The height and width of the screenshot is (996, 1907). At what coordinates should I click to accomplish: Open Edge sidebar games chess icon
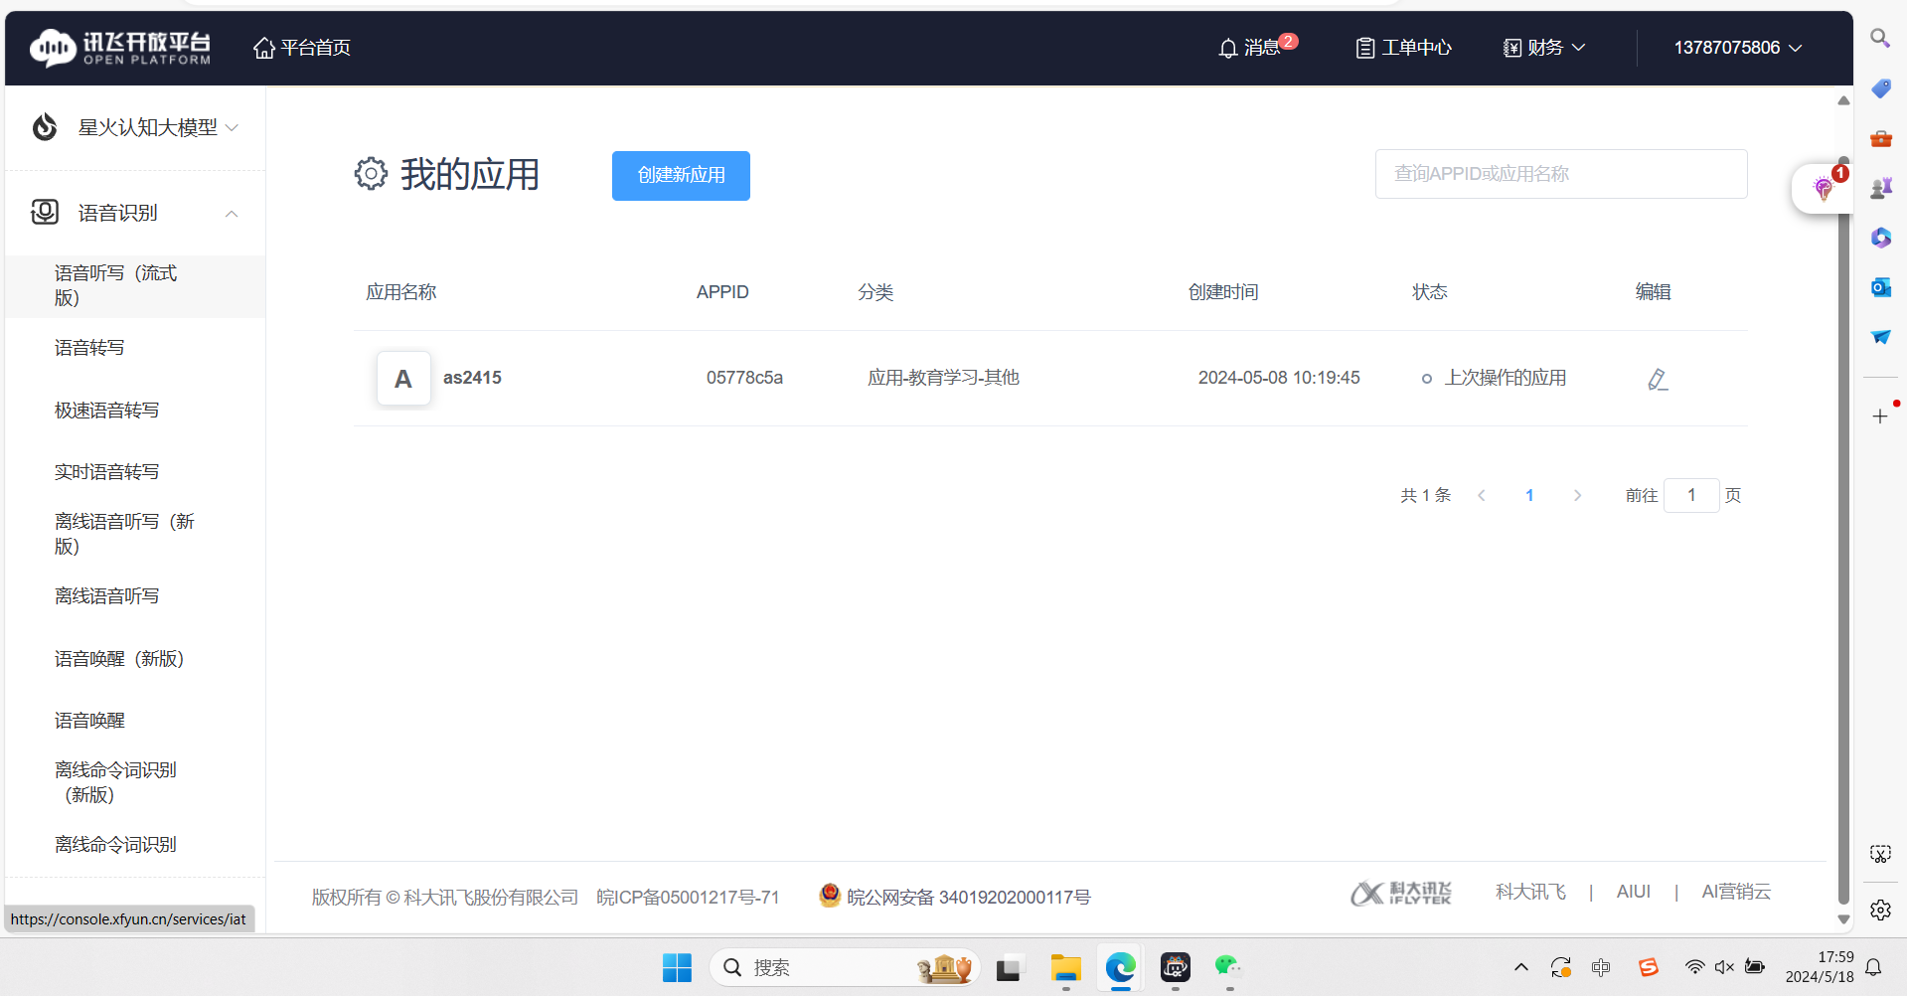(x=1880, y=188)
